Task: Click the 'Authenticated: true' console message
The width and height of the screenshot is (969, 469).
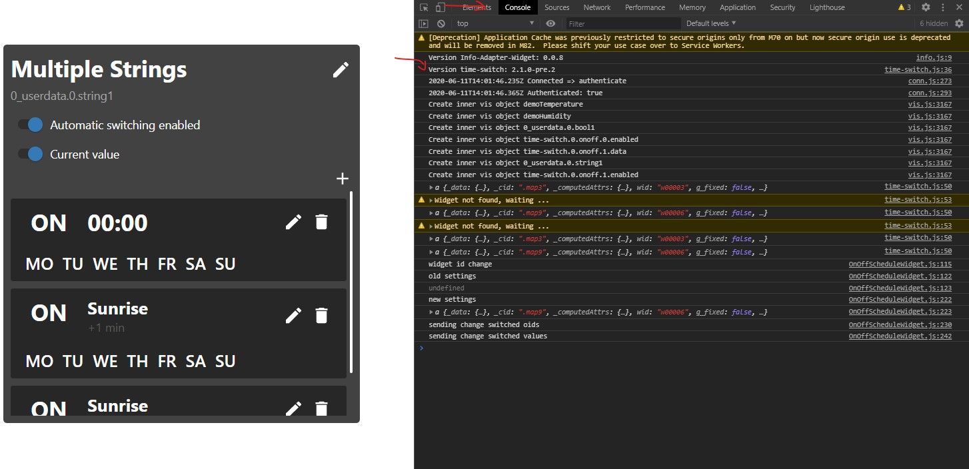Action: coord(515,93)
